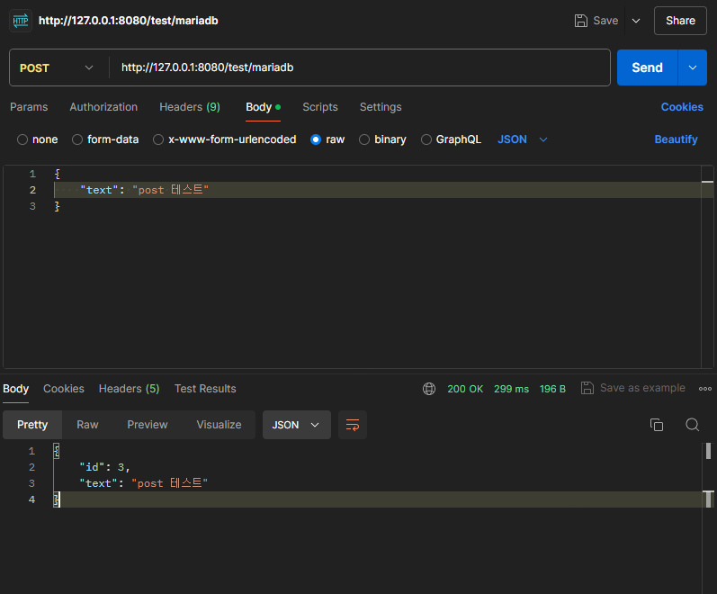Click the blue Send button

click(647, 67)
